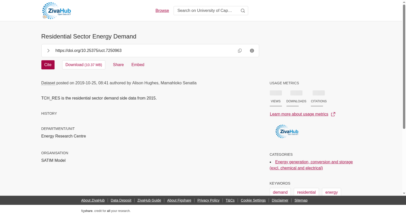Click the DOI URL text
The height and width of the screenshot is (217, 406).
(x=88, y=51)
